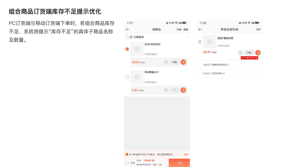Click the quantity field showing 1
Image resolution: width=297 pixels, height=167 pixels.
[175, 90]
